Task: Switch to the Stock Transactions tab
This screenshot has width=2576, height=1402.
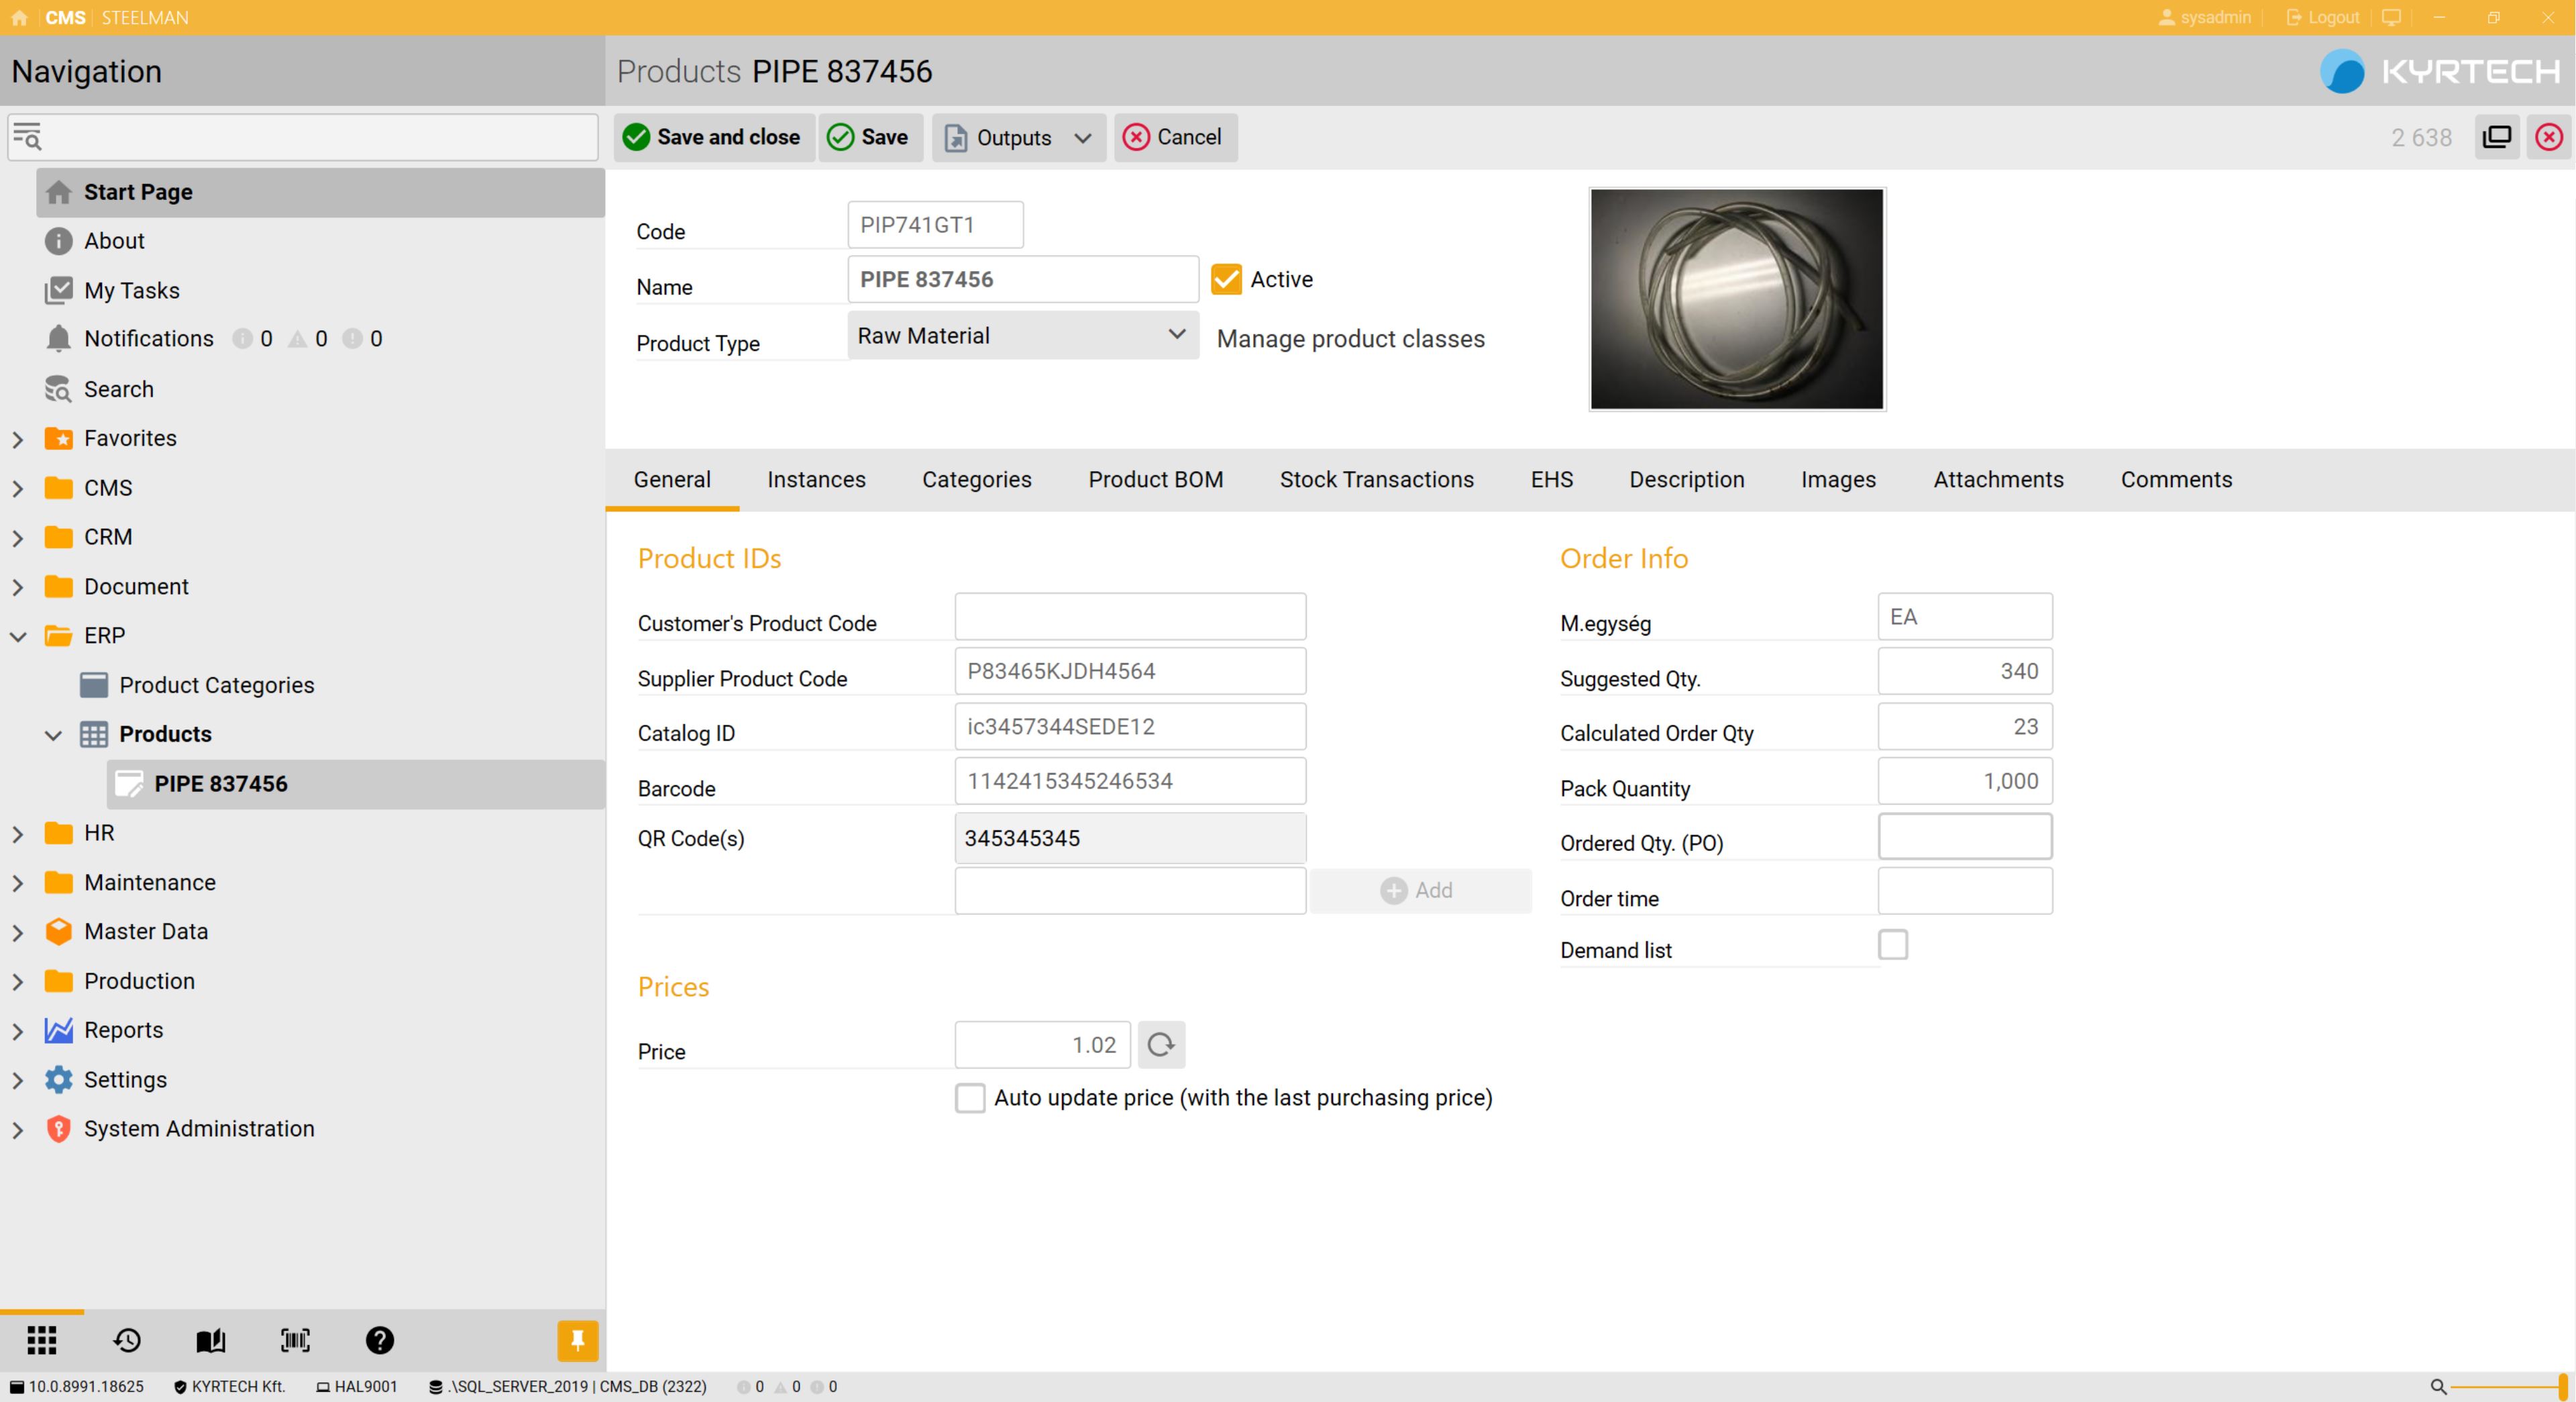Action: [1376, 479]
